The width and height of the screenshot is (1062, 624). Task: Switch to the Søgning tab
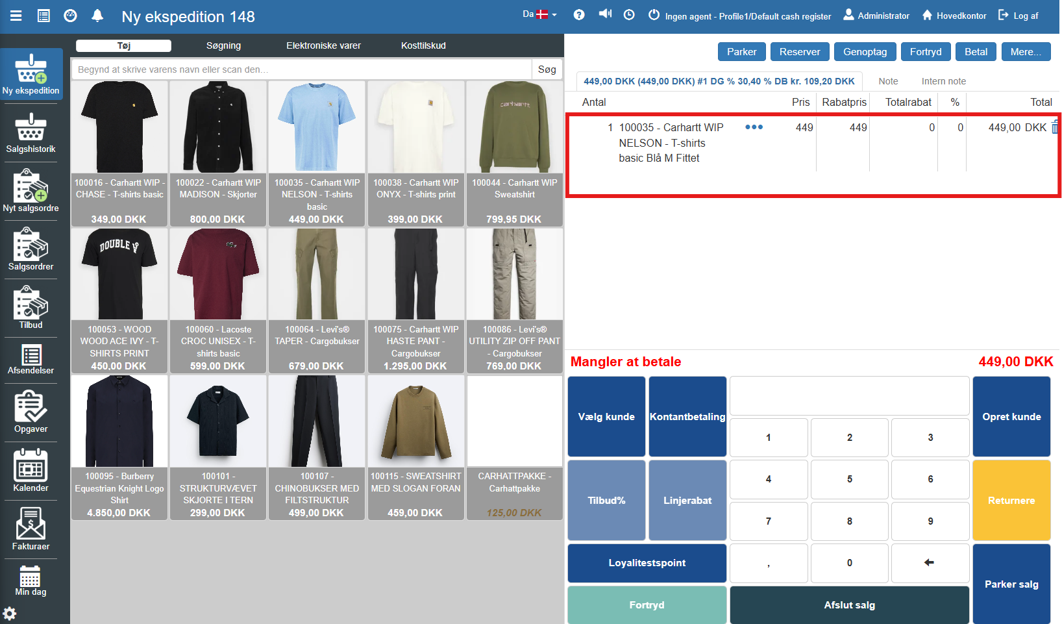point(223,45)
